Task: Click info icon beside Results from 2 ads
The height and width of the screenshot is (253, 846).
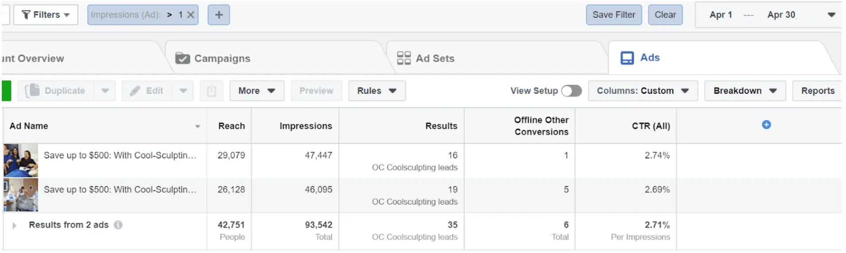Action: tap(118, 225)
